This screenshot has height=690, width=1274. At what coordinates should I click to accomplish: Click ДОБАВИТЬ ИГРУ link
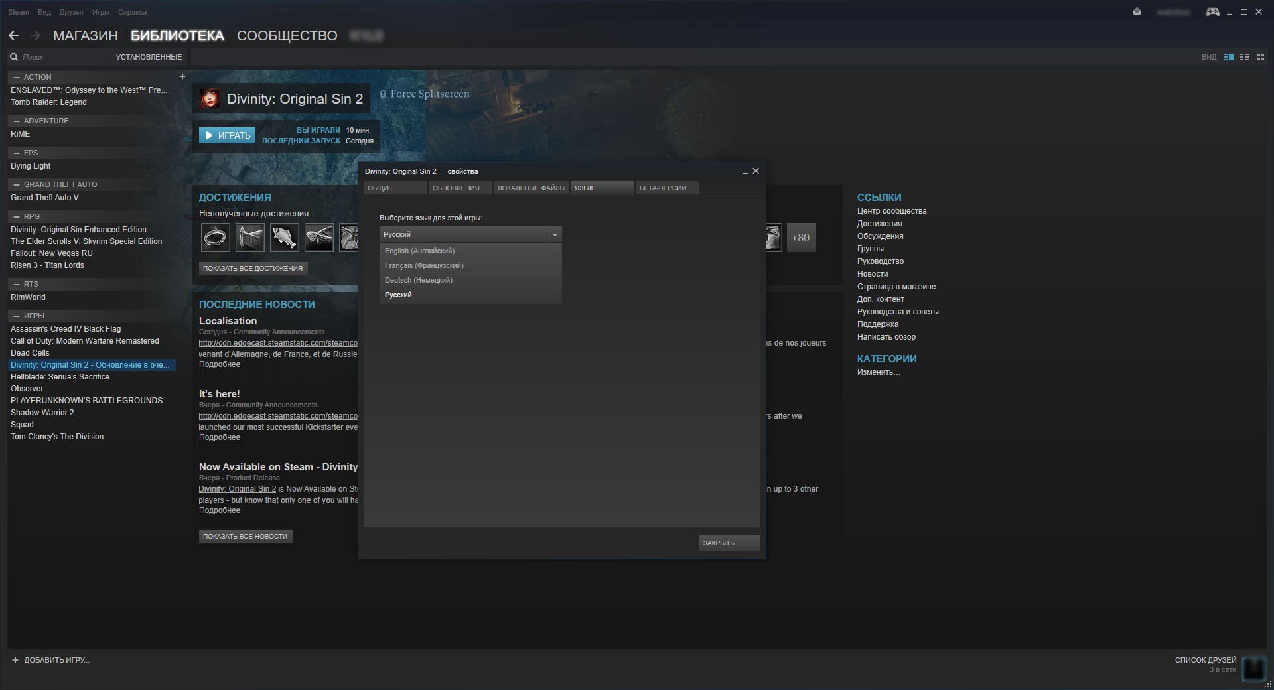[56, 660]
